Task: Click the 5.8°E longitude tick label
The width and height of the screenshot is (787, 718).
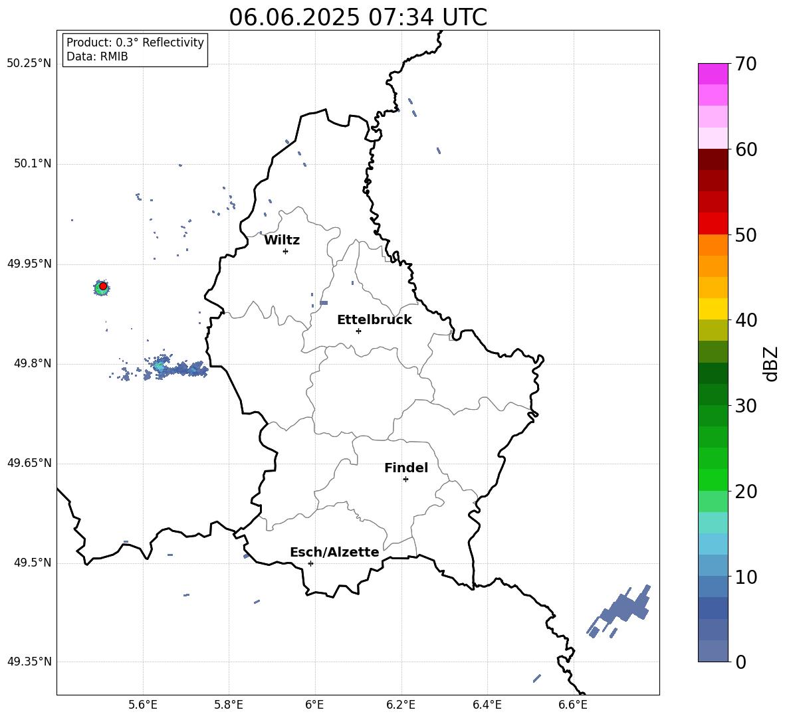Action: pyautogui.click(x=229, y=705)
